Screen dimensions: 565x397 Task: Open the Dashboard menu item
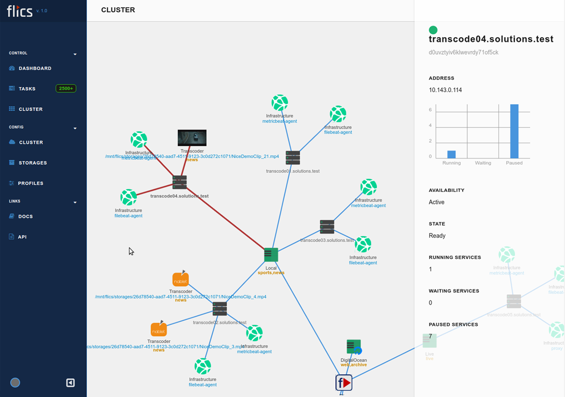coord(35,68)
